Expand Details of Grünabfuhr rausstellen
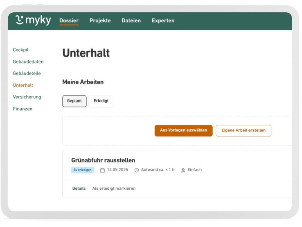Viewport: 302px width, 227px height. pos(79,188)
